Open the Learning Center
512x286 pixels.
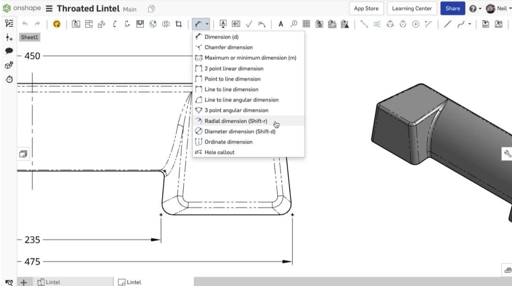coord(412,8)
